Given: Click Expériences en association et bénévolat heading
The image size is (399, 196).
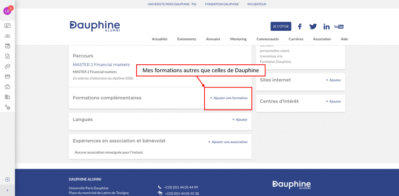Looking at the screenshot, I should (x=119, y=141).
